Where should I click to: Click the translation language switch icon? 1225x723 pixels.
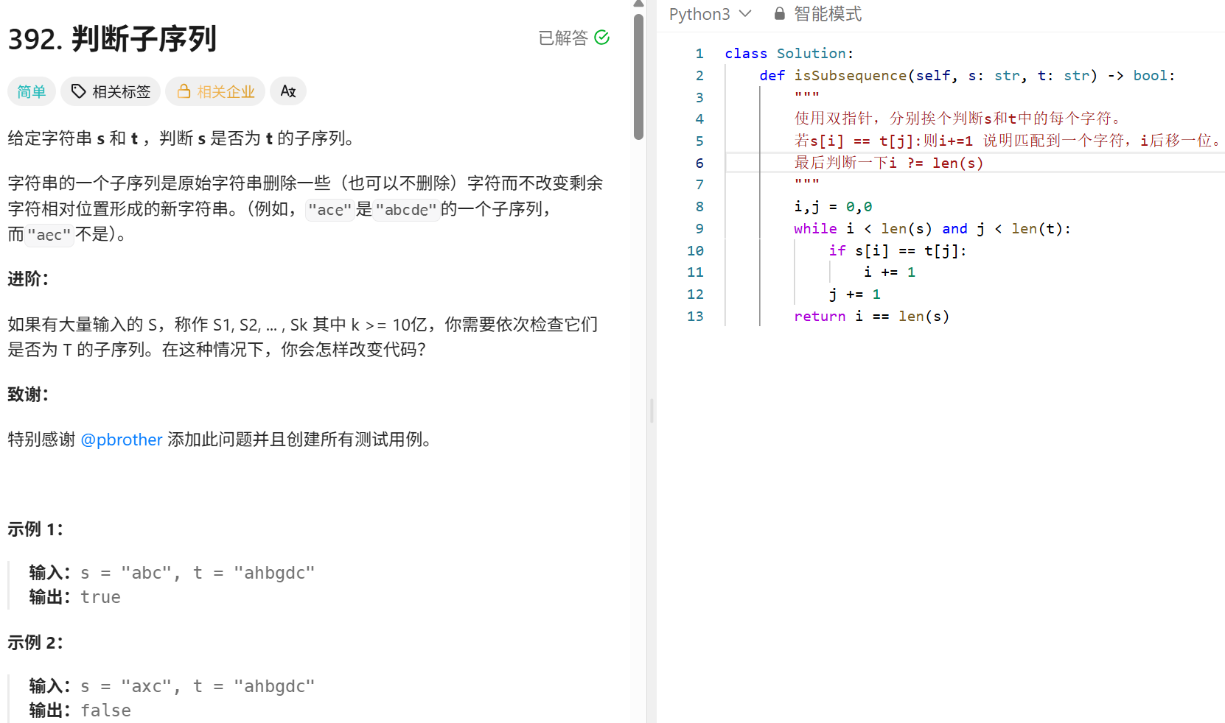[x=288, y=91]
